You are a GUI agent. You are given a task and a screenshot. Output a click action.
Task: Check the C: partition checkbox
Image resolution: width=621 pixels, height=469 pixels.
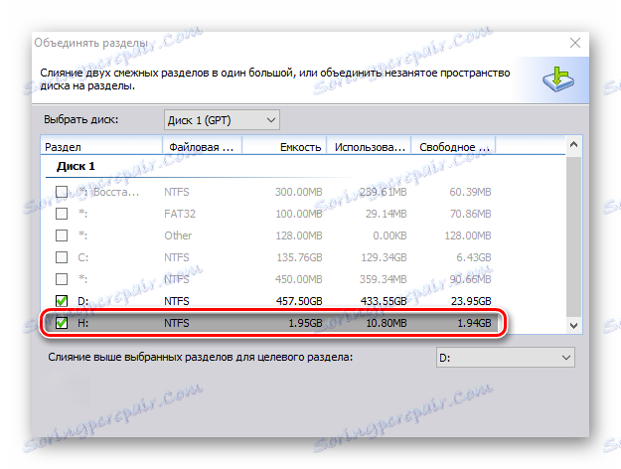(62, 257)
